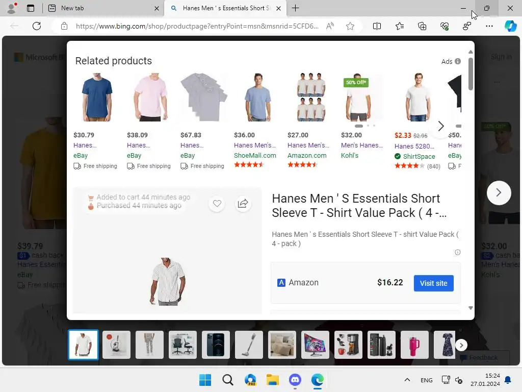Click the 50% Off white shirt image
Image resolution: width=522 pixels, height=392 pixels.
[358, 97]
